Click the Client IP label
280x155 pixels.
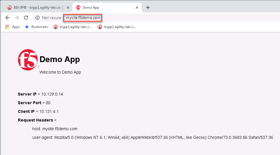tap(26, 111)
